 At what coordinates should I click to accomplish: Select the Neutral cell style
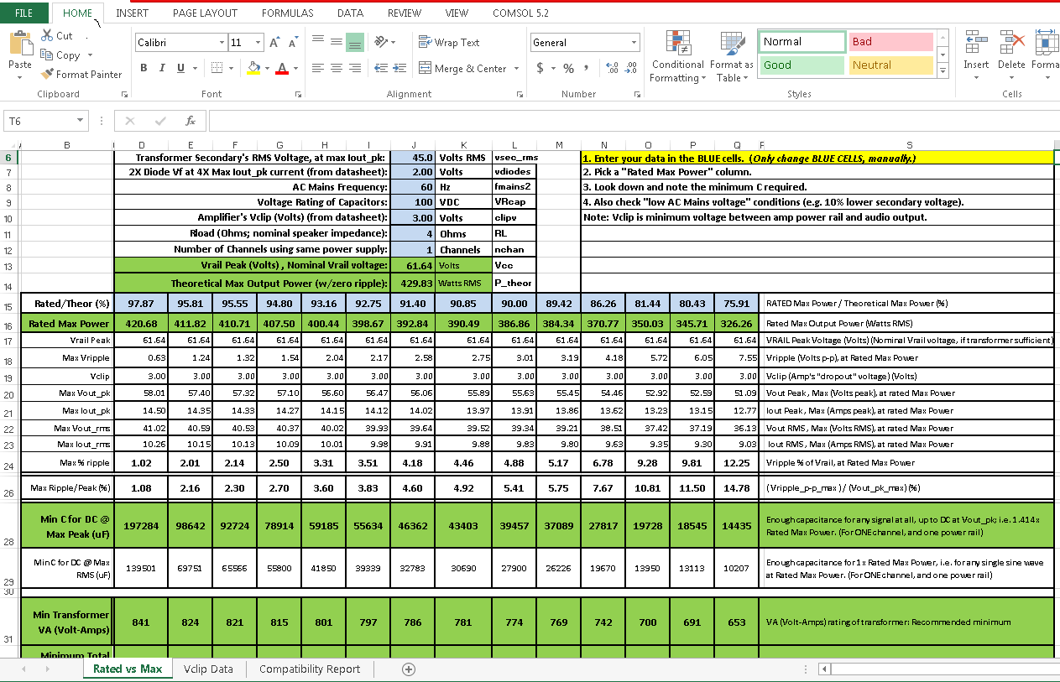click(x=891, y=65)
